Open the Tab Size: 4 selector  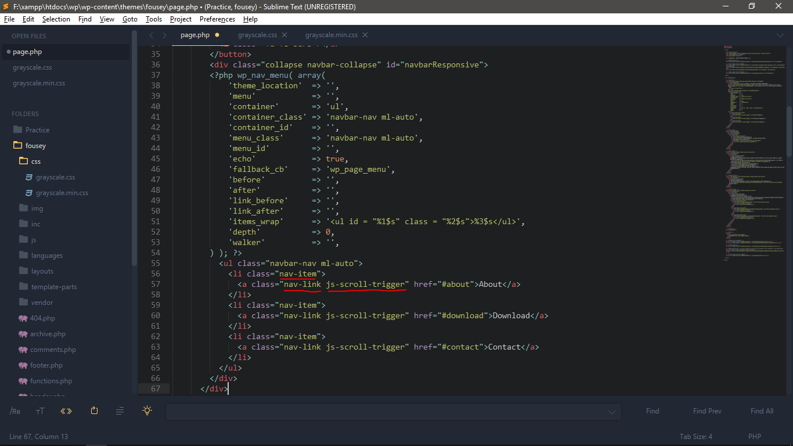tap(696, 436)
